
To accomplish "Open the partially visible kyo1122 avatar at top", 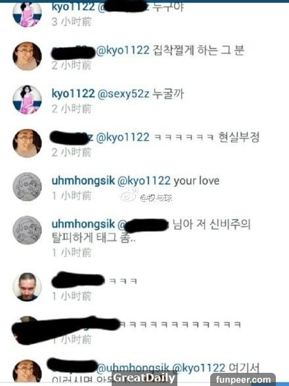I will (27, 14).
